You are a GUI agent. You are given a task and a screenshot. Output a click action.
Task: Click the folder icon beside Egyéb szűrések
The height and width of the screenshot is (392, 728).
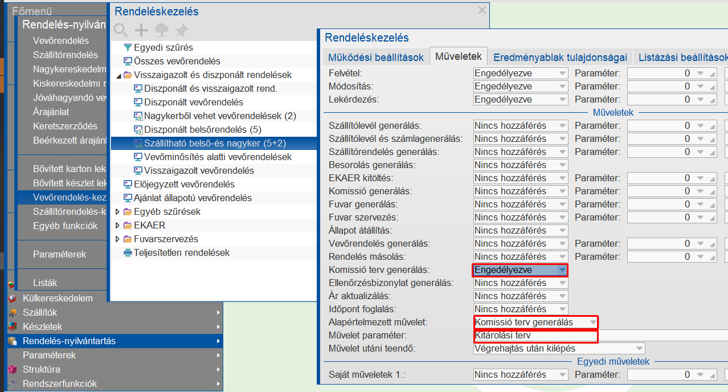point(128,211)
